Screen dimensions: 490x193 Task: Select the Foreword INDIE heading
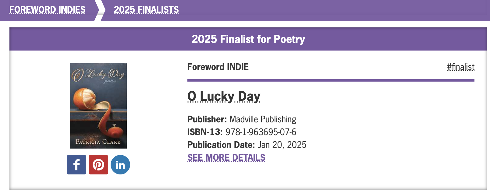click(x=218, y=67)
